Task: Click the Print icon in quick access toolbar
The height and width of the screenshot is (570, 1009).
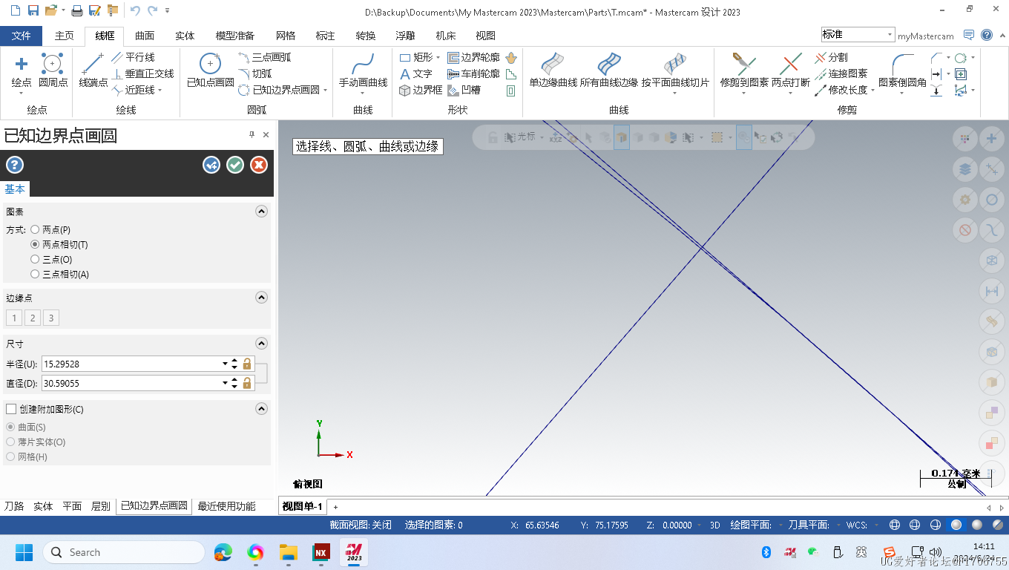Action: click(x=77, y=10)
